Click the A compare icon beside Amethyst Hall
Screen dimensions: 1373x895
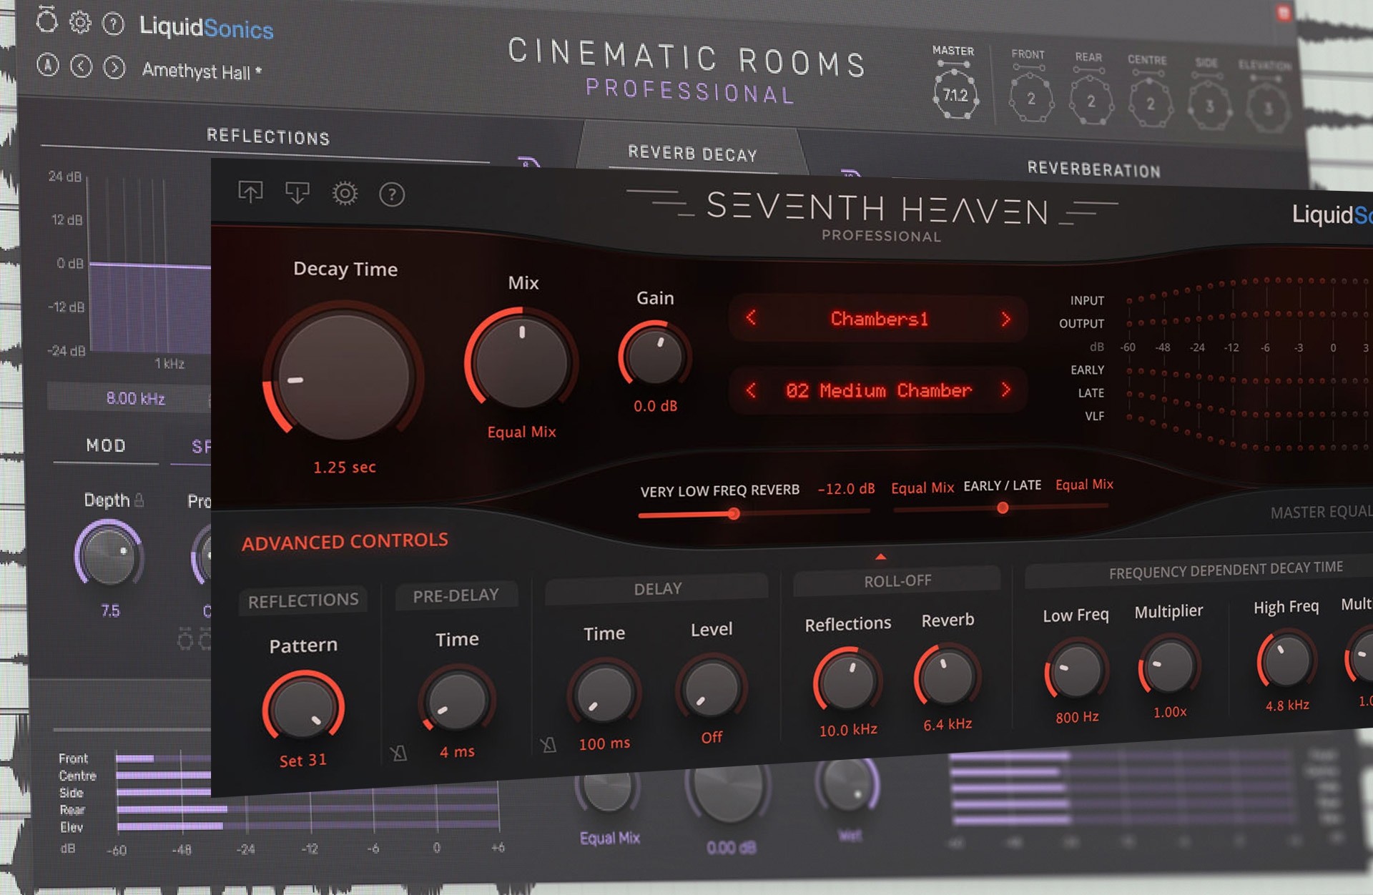(48, 65)
